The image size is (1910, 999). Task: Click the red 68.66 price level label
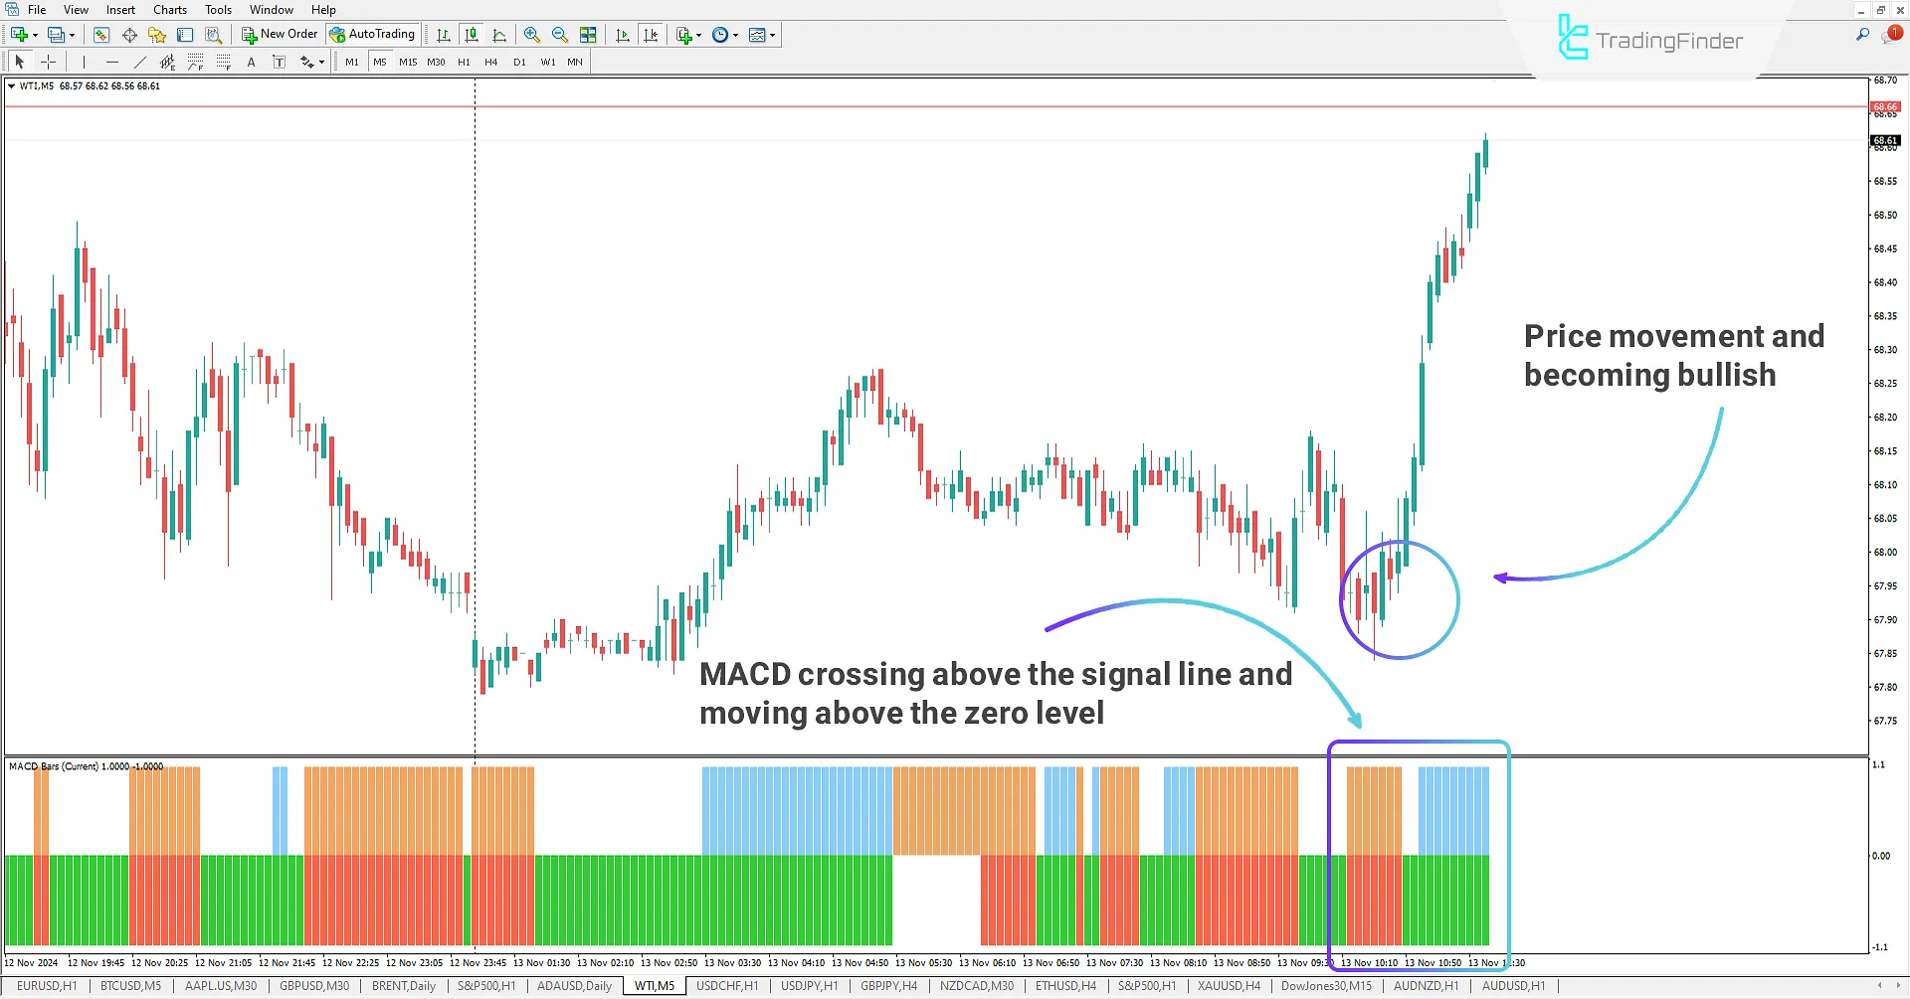pos(1885,106)
